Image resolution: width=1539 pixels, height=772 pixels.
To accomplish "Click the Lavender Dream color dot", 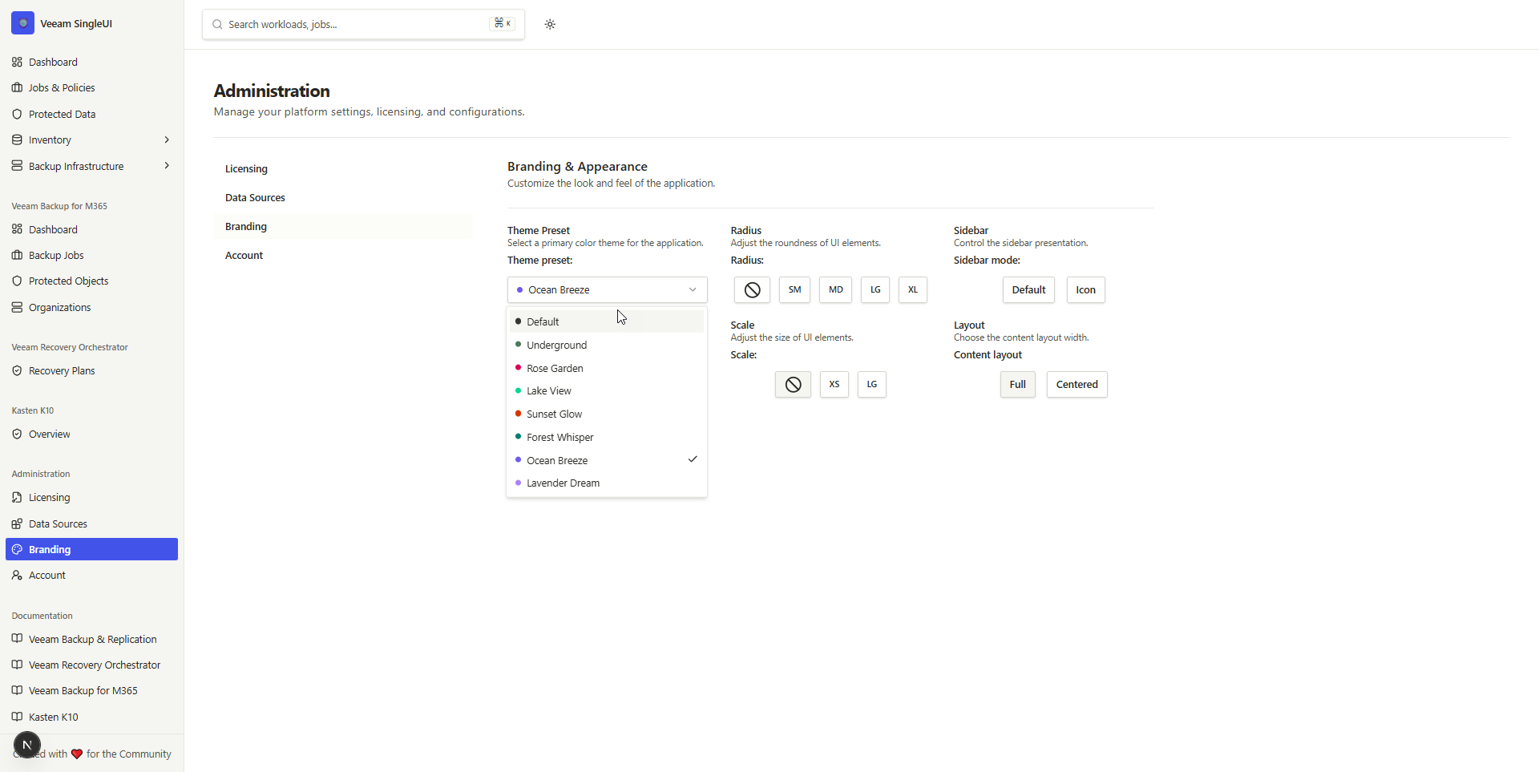I will click(x=519, y=483).
